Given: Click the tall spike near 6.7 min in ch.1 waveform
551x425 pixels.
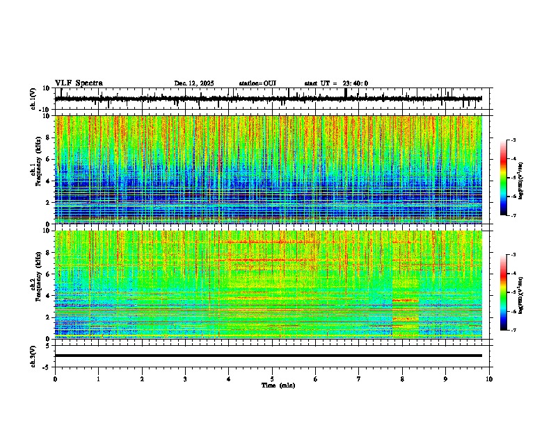Looking at the screenshot, I should pyautogui.click(x=346, y=94).
